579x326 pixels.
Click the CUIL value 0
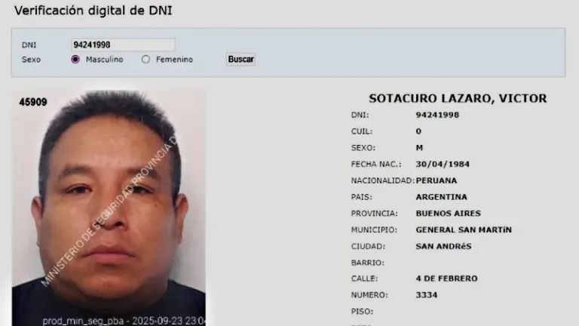(418, 131)
